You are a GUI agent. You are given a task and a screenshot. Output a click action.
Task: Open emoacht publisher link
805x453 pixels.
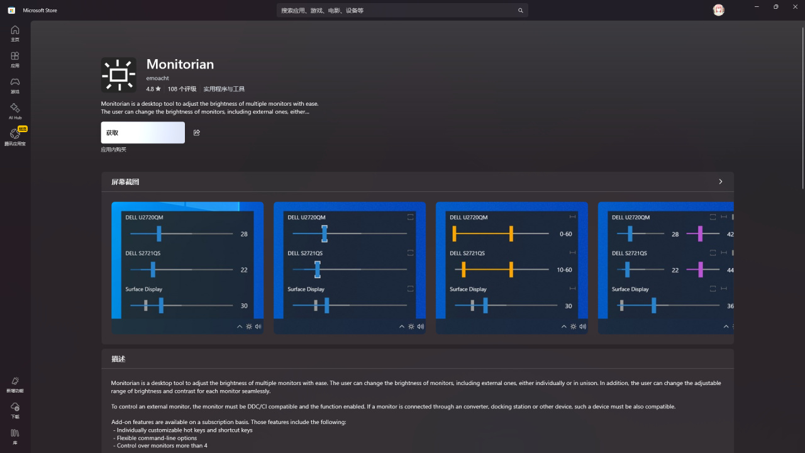click(157, 78)
